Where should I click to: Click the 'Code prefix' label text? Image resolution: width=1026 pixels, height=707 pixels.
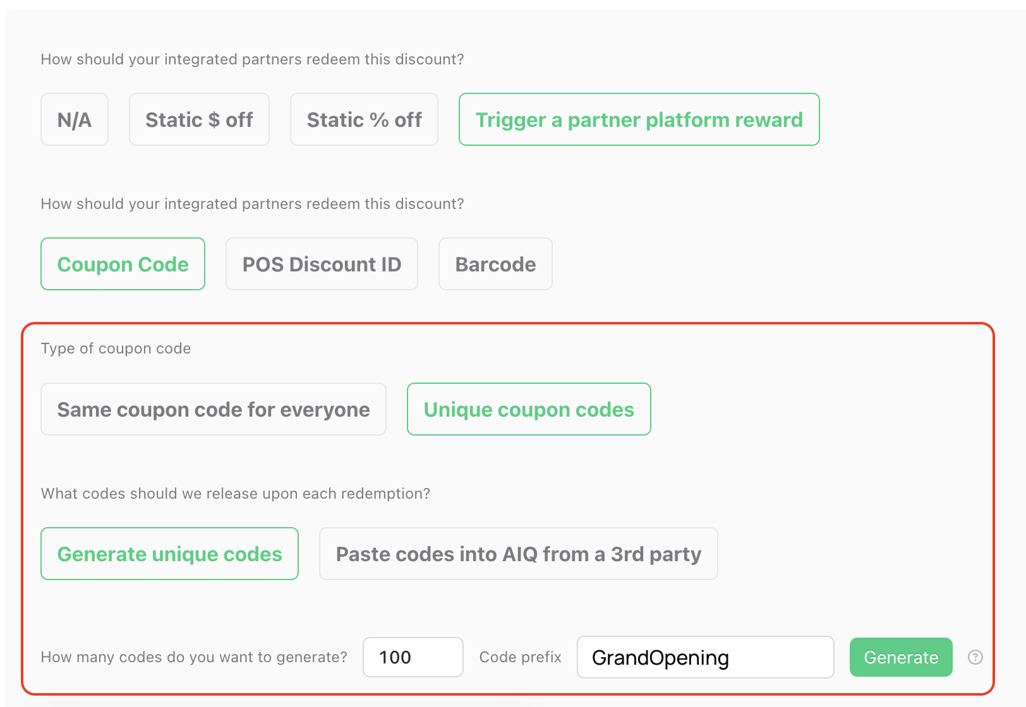tap(521, 657)
